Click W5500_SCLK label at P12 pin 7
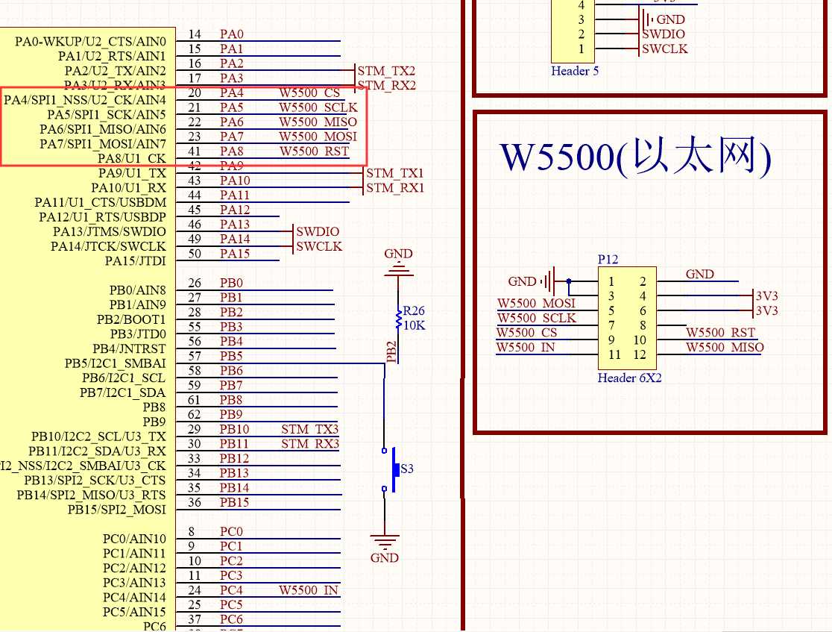The image size is (832, 632). coord(537,318)
